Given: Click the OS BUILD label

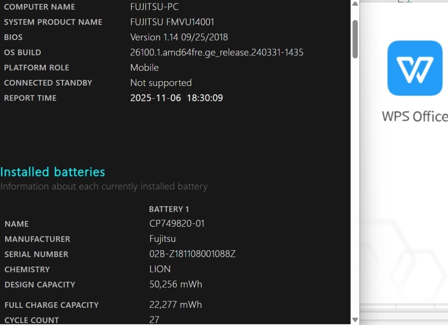Looking at the screenshot, I should click(22, 52).
